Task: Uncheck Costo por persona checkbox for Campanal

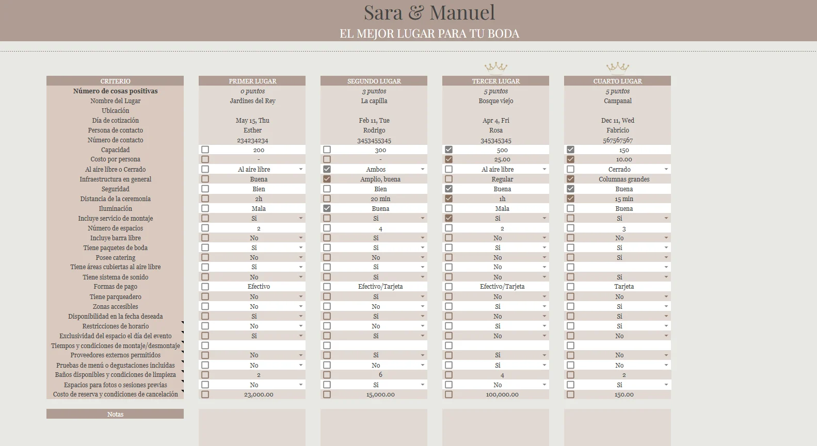Action: coord(570,159)
